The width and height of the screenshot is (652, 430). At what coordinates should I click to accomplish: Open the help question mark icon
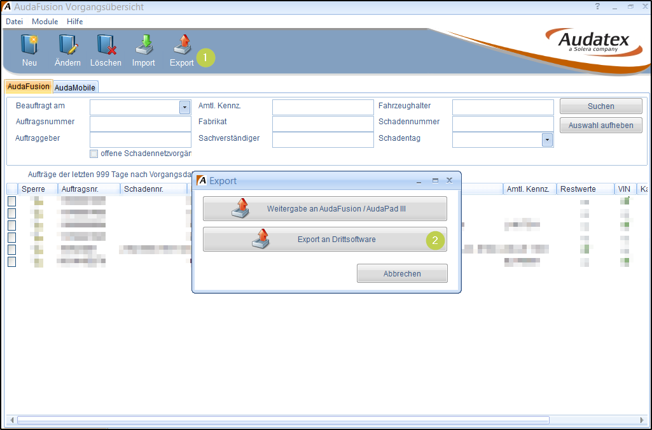pyautogui.click(x=597, y=6)
